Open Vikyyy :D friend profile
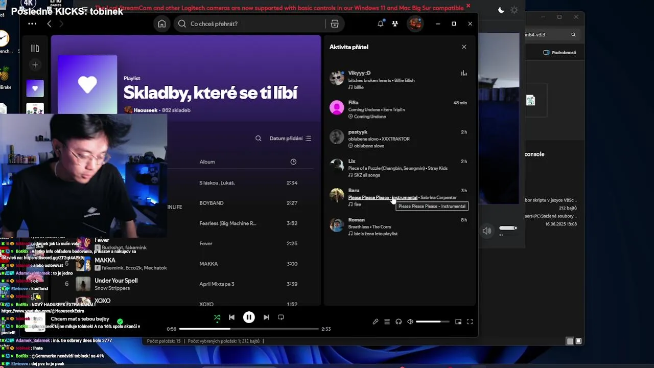Screen dimensions: 654x368 pos(359,73)
